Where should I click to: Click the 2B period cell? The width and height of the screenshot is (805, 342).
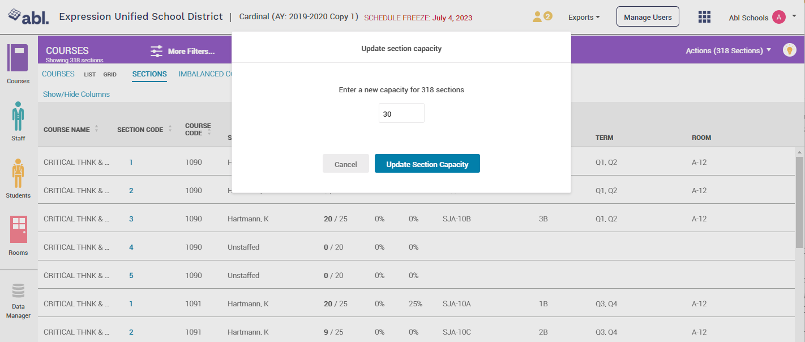click(x=543, y=332)
